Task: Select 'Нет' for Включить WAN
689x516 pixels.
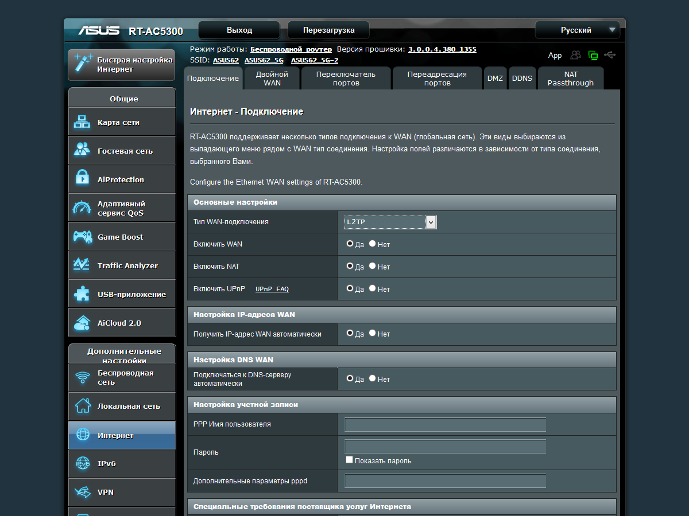Action: [x=373, y=244]
